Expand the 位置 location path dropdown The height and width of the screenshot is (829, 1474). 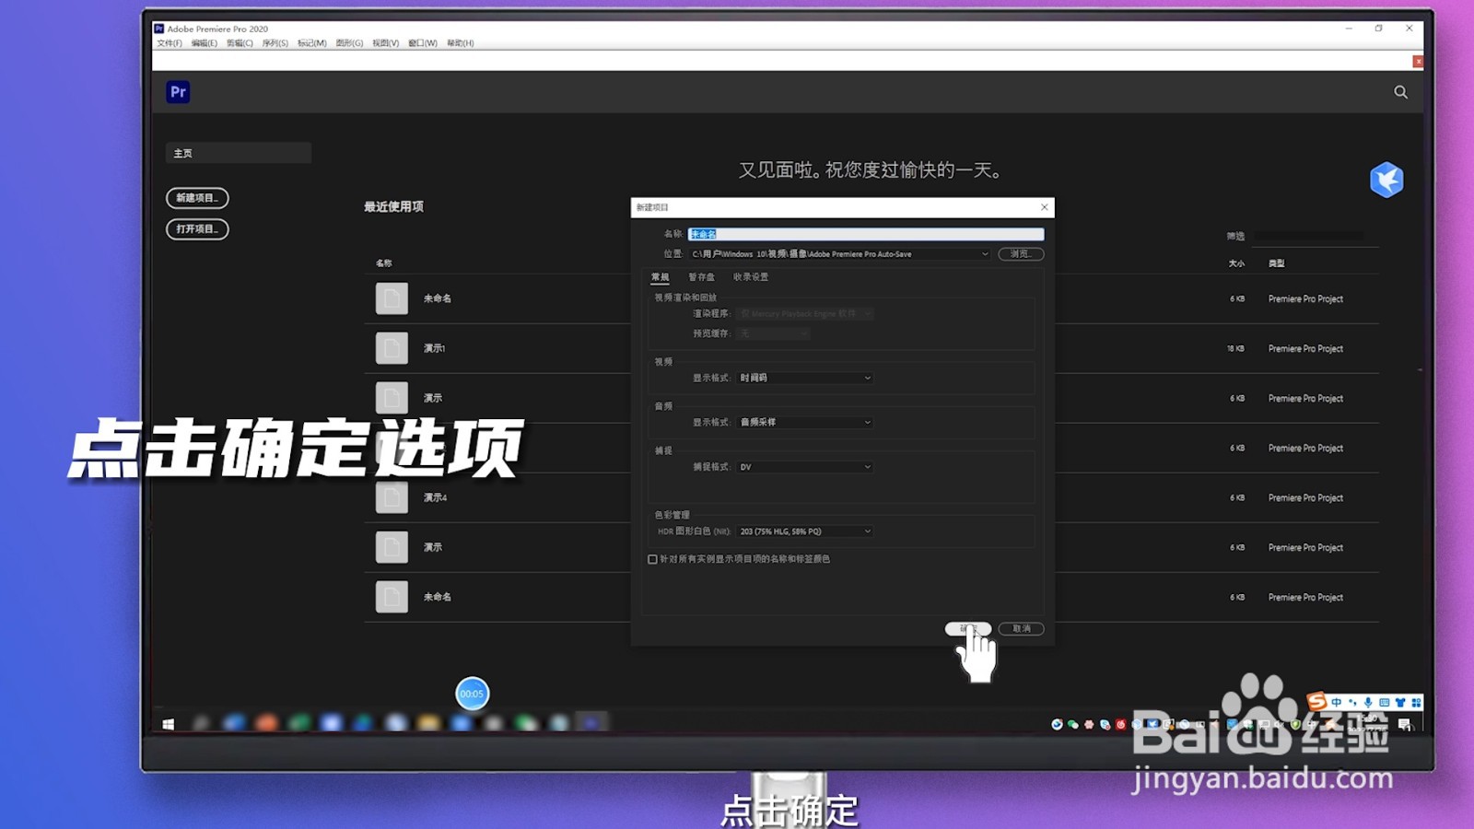coord(985,254)
